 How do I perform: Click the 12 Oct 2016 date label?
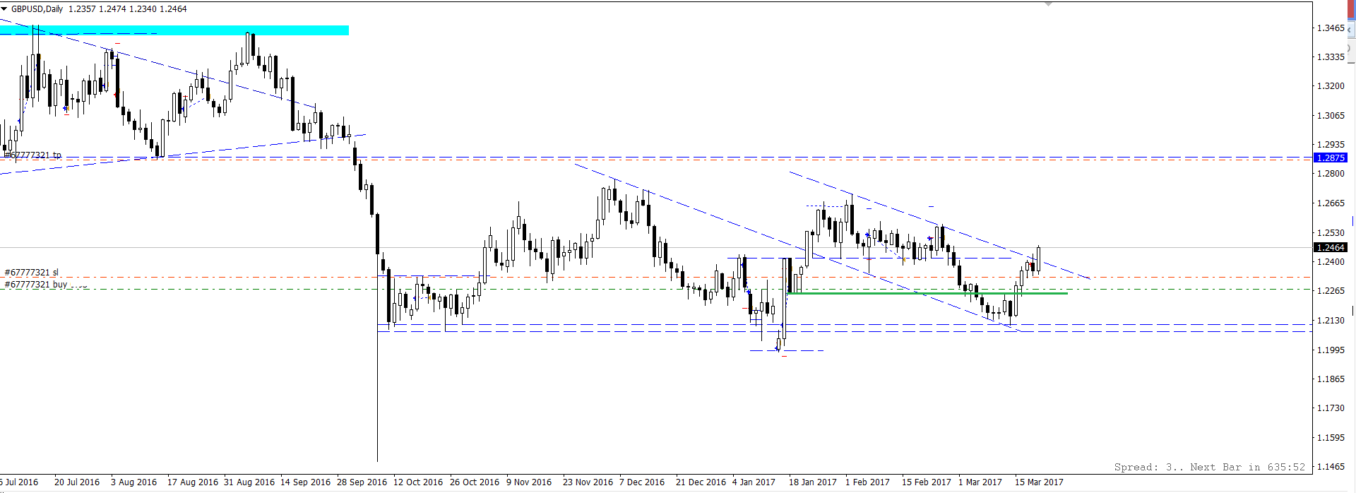418,482
